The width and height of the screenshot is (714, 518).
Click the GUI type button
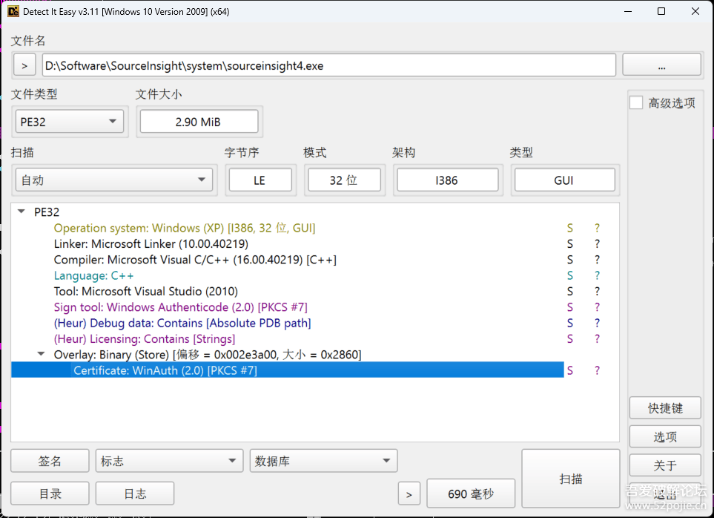564,180
